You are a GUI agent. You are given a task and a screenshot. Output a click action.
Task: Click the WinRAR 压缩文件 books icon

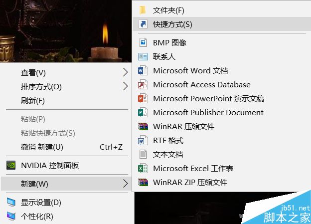(143, 126)
